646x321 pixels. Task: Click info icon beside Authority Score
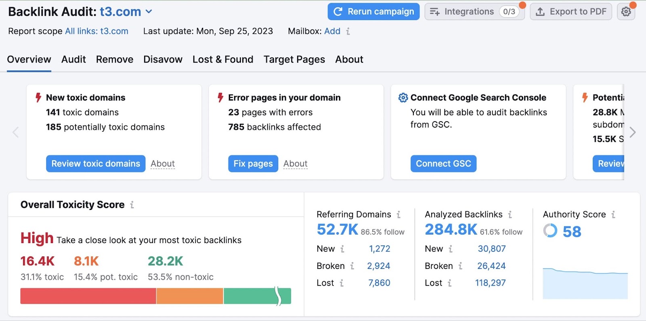point(613,215)
